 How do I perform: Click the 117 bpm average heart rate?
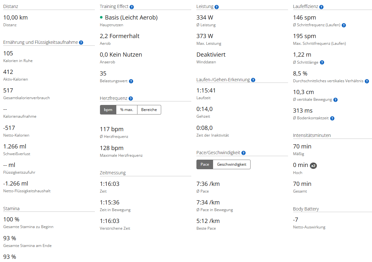[x=112, y=129]
